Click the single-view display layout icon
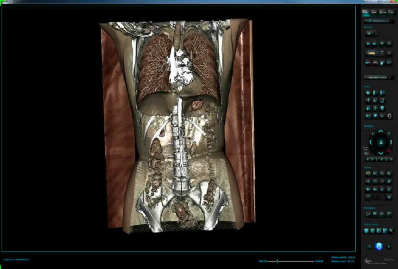398x269 pixels. click(x=366, y=231)
